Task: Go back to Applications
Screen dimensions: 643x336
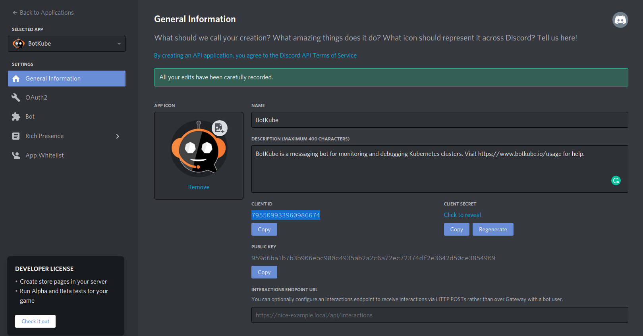Action: point(43,13)
